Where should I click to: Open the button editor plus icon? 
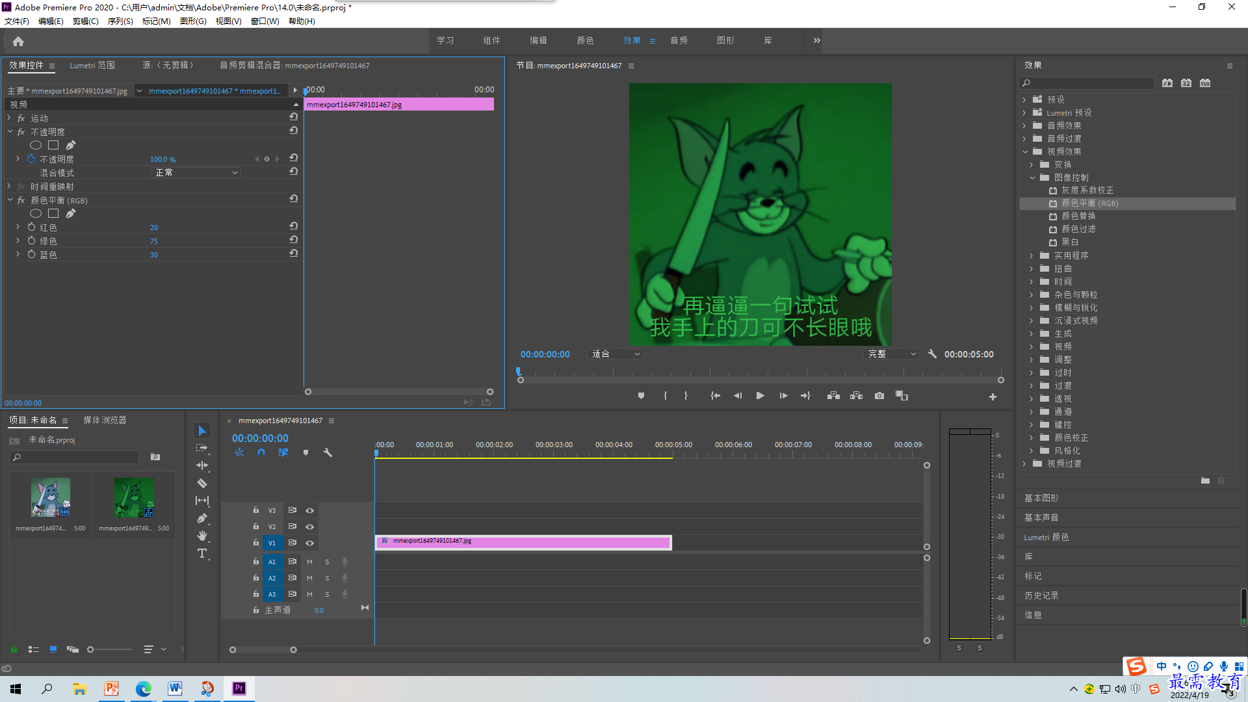pyautogui.click(x=993, y=396)
